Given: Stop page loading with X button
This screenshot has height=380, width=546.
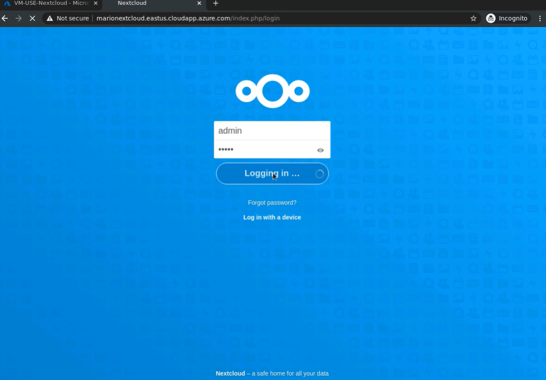Looking at the screenshot, I should [32, 18].
